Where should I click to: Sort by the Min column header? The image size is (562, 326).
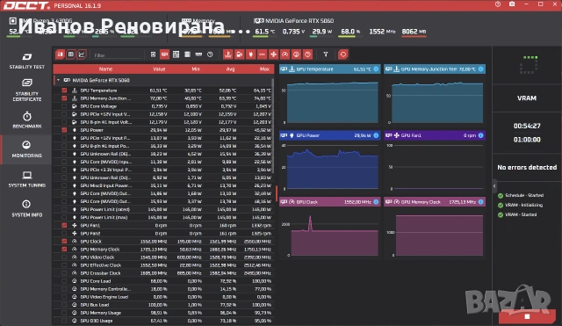tap(196, 69)
